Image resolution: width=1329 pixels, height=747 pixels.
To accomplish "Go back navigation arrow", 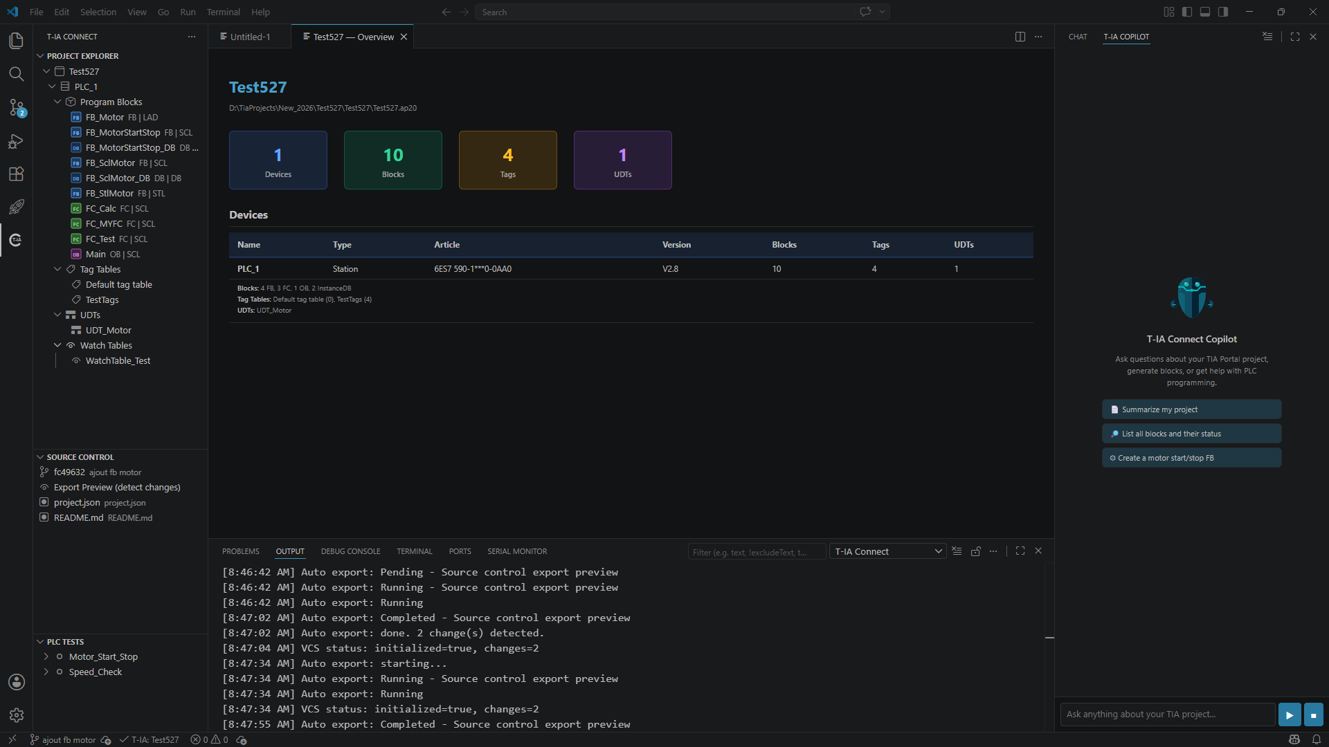I will [446, 12].
